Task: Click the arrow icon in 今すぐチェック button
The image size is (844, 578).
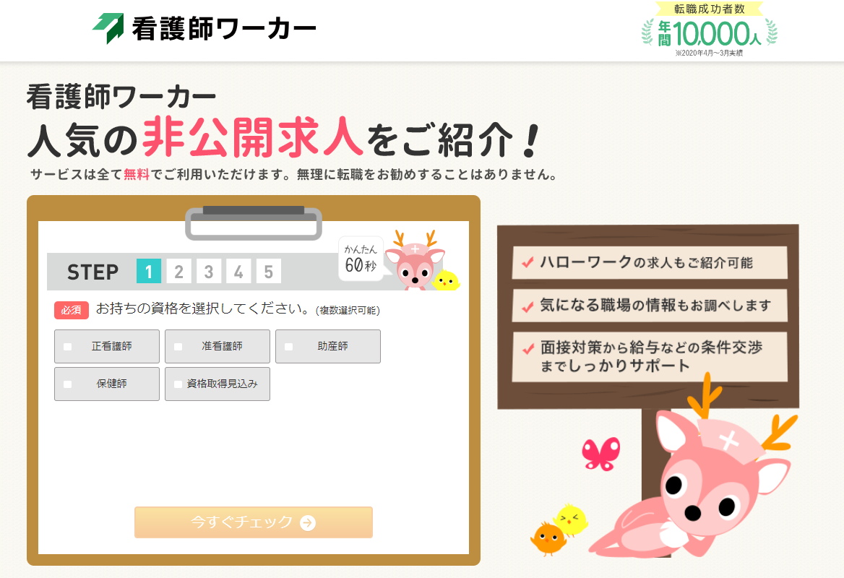Action: [308, 522]
